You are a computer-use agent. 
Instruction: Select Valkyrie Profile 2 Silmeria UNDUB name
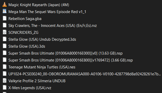pos(37,81)
